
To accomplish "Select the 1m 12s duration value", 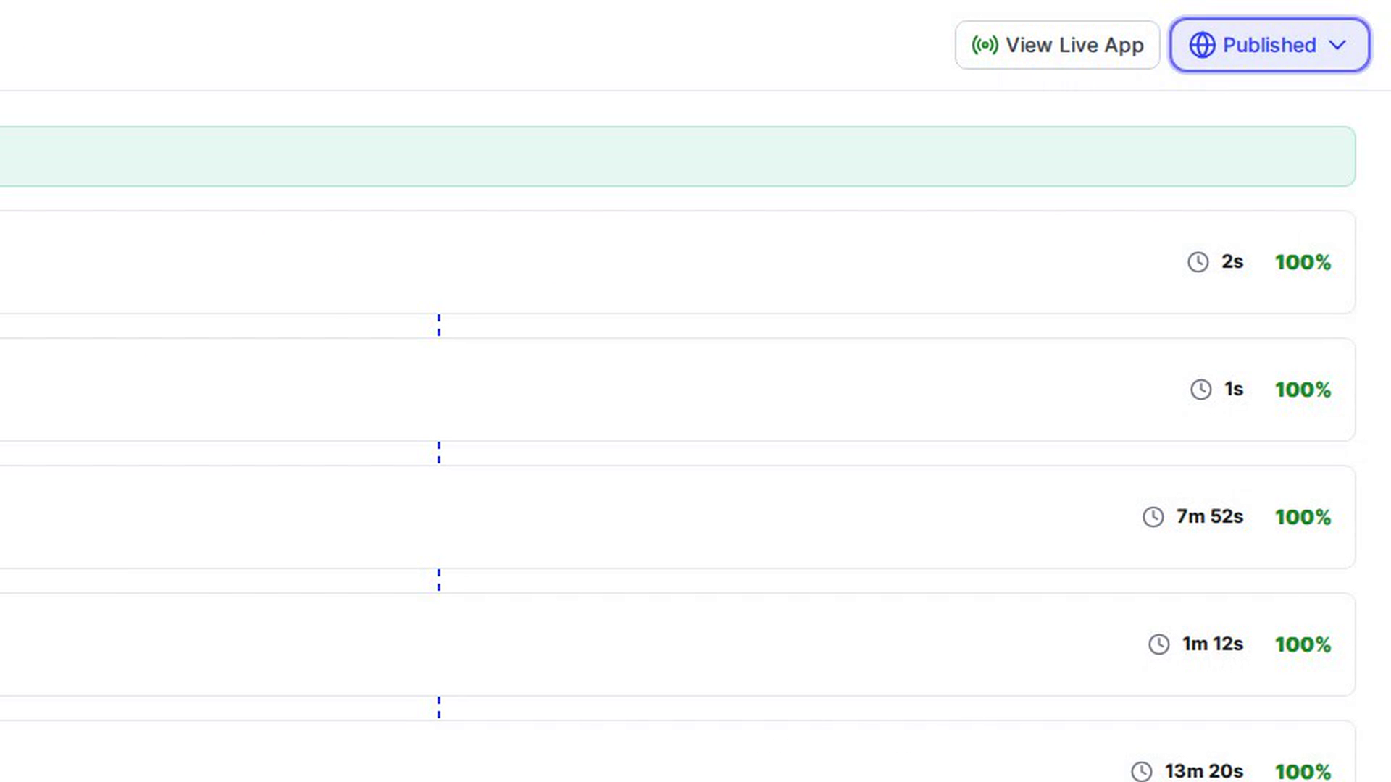I will click(x=1213, y=644).
